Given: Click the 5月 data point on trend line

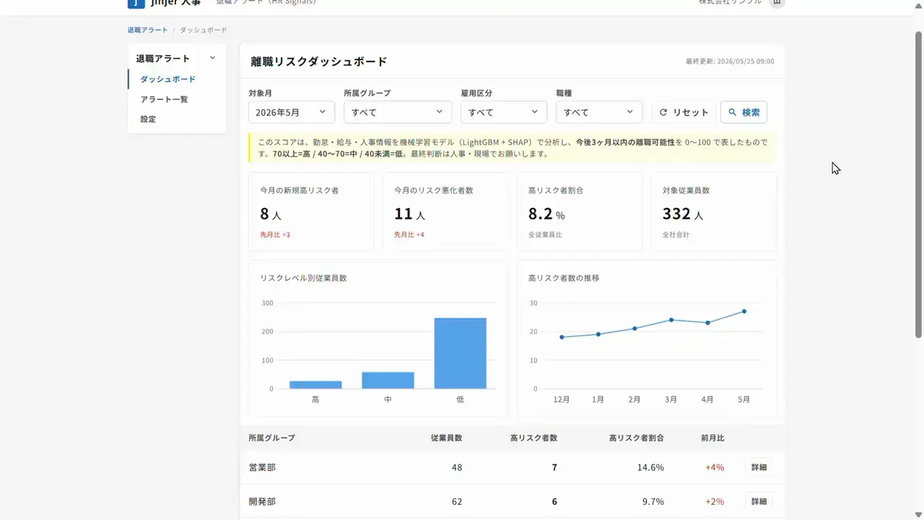Looking at the screenshot, I should 744,311.
